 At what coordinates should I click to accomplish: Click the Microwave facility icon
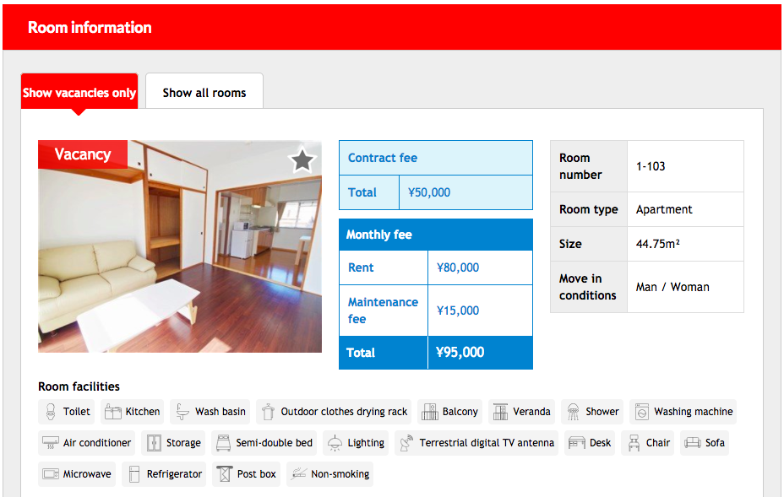[51, 474]
